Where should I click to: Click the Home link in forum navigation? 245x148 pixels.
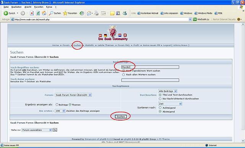(x=56, y=45)
